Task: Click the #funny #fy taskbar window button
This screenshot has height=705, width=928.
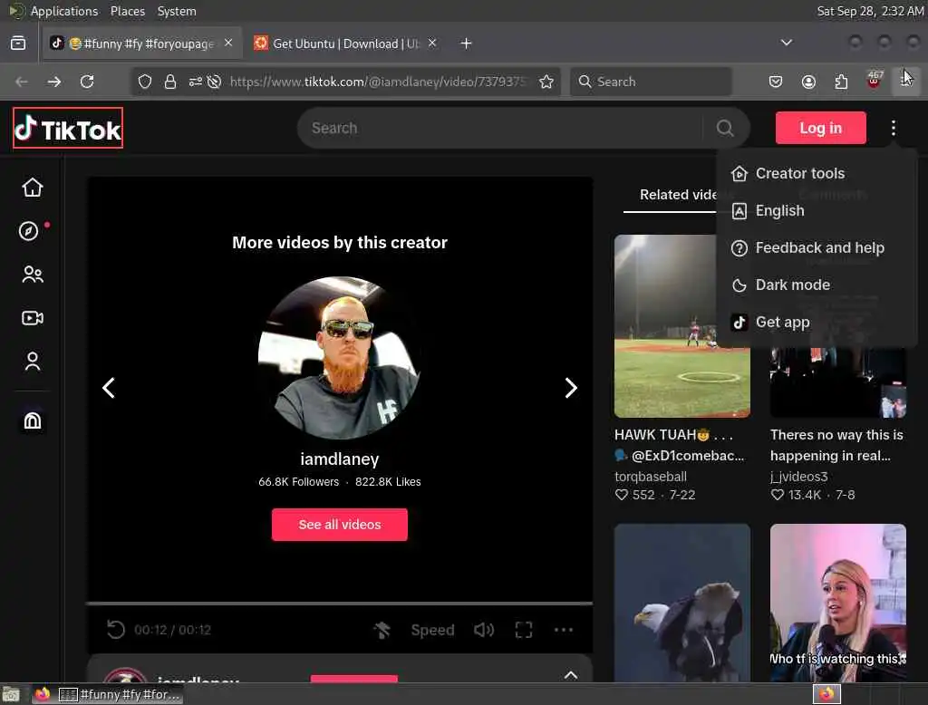Action: [121, 694]
